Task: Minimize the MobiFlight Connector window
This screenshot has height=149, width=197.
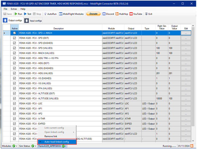Action: (174, 3)
